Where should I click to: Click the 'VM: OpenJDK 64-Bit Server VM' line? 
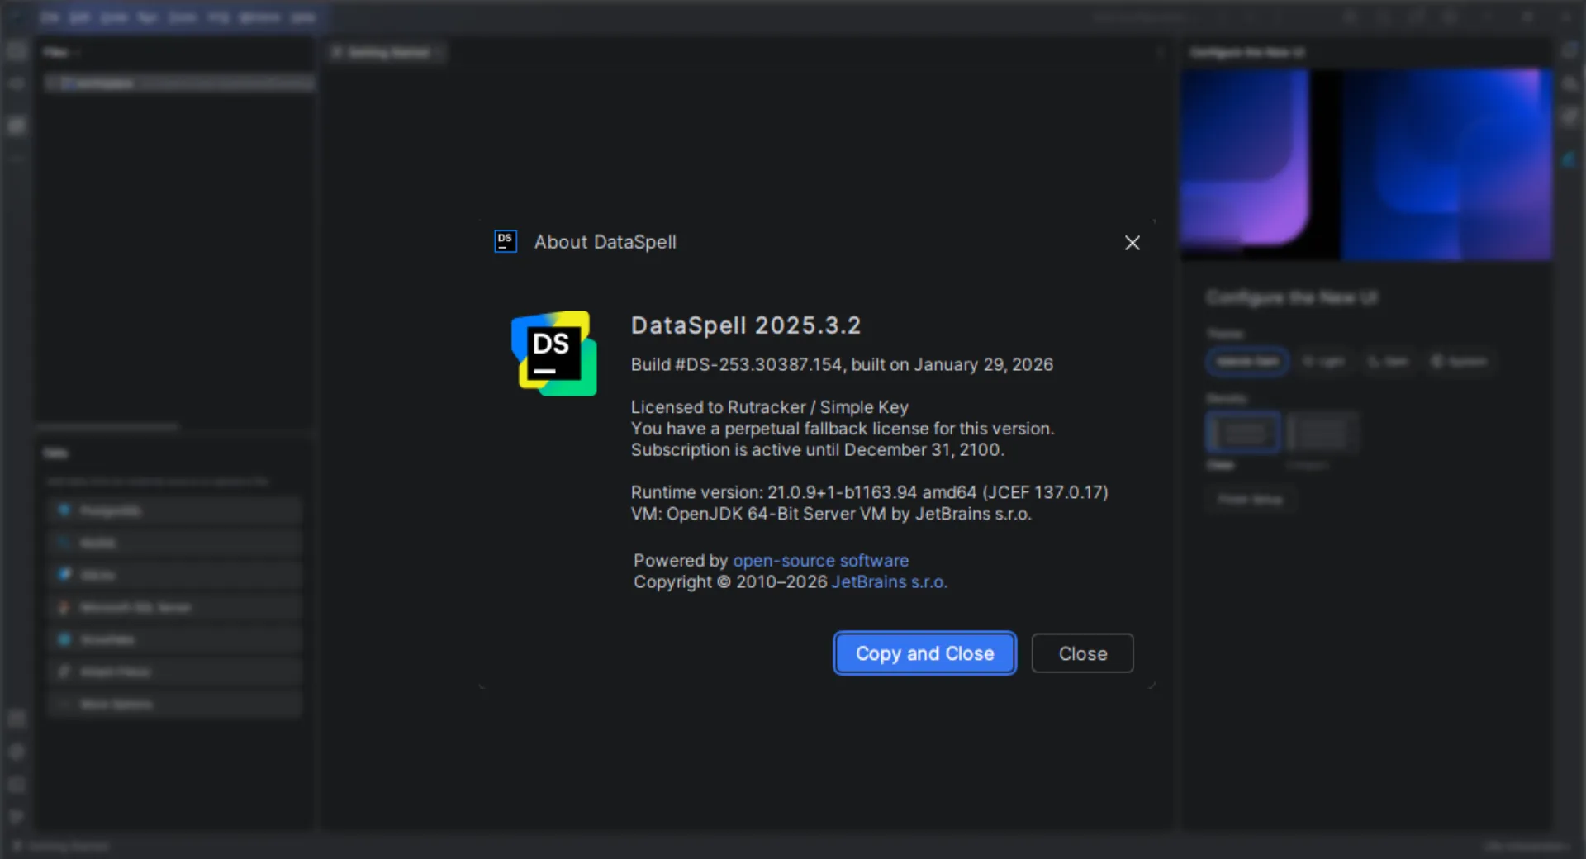831,514
